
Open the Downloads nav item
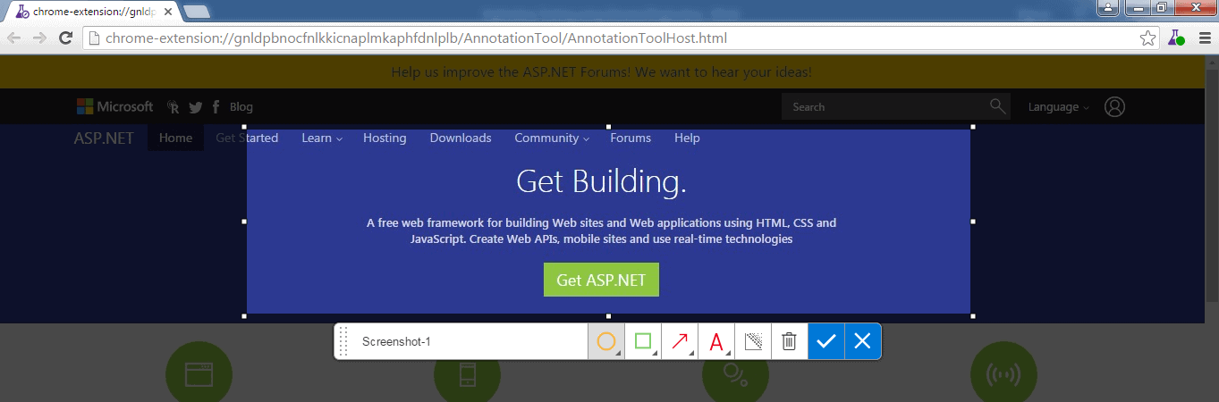coord(461,138)
